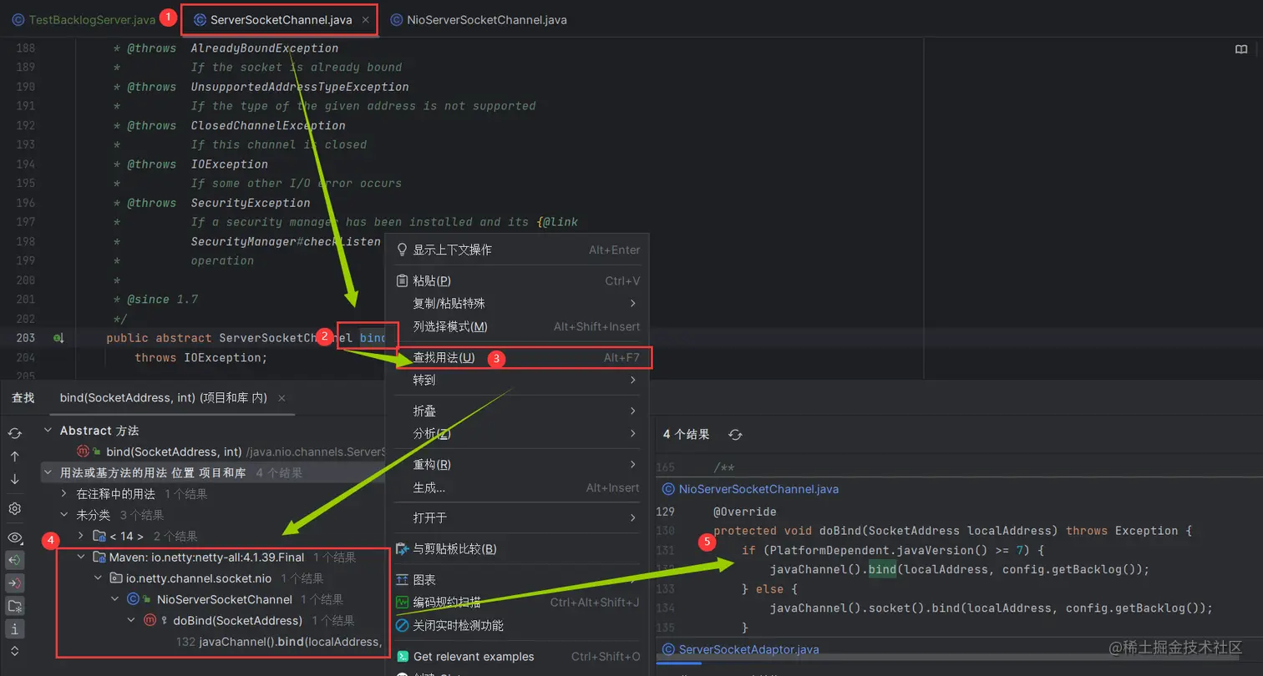Viewport: 1263px width, 676px height.
Task: Go to previous occurrence with the up arrow
Action: 14,457
